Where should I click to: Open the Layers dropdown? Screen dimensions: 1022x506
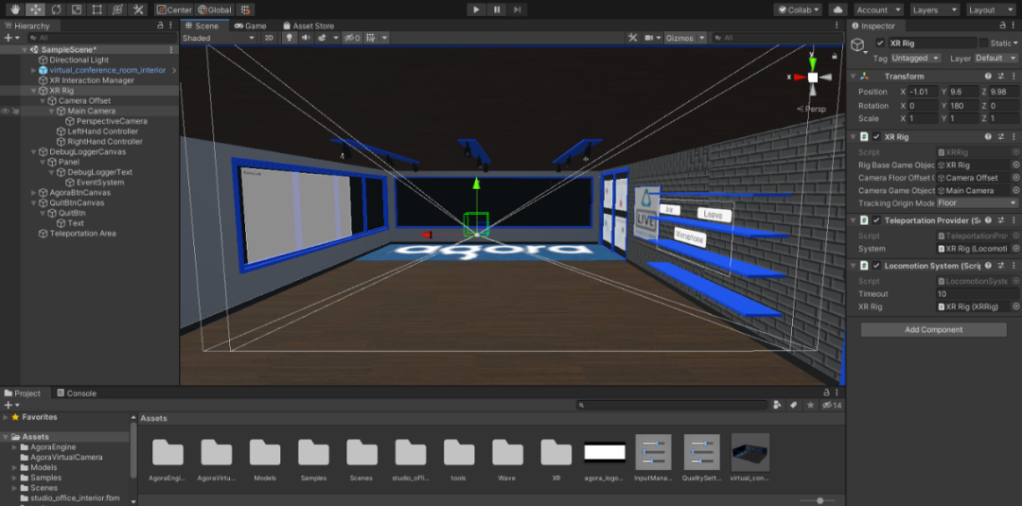[x=935, y=9]
